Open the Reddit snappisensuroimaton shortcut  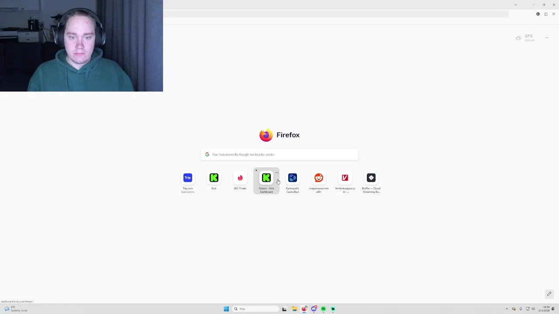319,182
